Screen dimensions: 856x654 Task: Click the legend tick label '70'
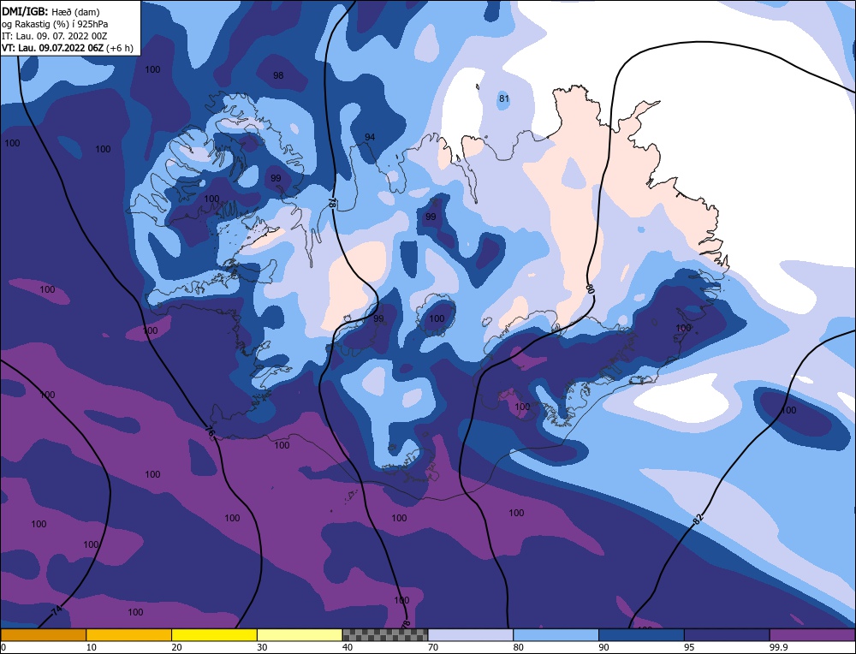click(x=433, y=647)
